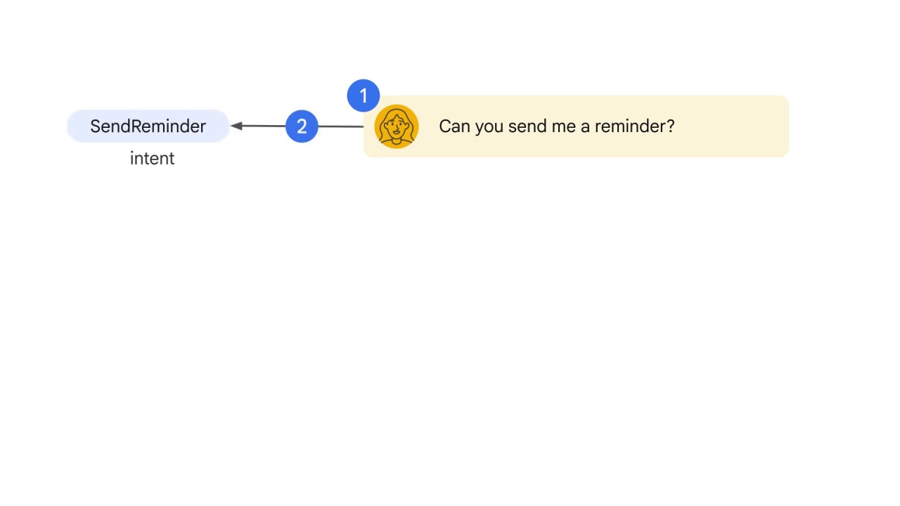Click the word 'Can' in the message
The width and height of the screenshot is (900, 506).
click(454, 126)
